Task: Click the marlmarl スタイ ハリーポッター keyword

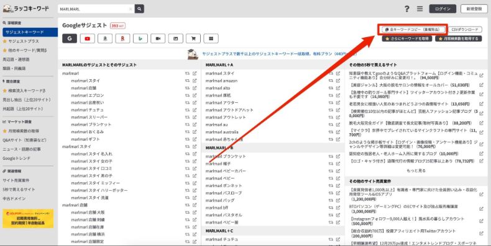Action: pos(99,190)
